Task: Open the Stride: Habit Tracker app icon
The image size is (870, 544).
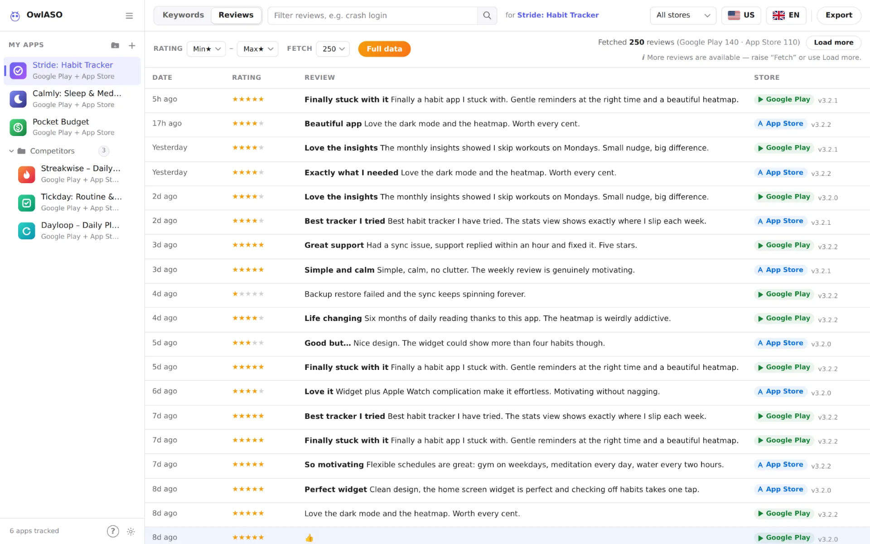Action: 18,71
